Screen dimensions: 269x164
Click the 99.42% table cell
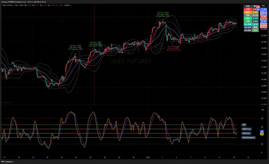click(x=255, y=15)
